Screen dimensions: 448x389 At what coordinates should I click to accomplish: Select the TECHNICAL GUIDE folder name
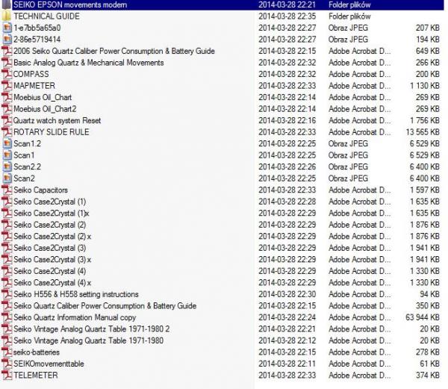point(46,16)
